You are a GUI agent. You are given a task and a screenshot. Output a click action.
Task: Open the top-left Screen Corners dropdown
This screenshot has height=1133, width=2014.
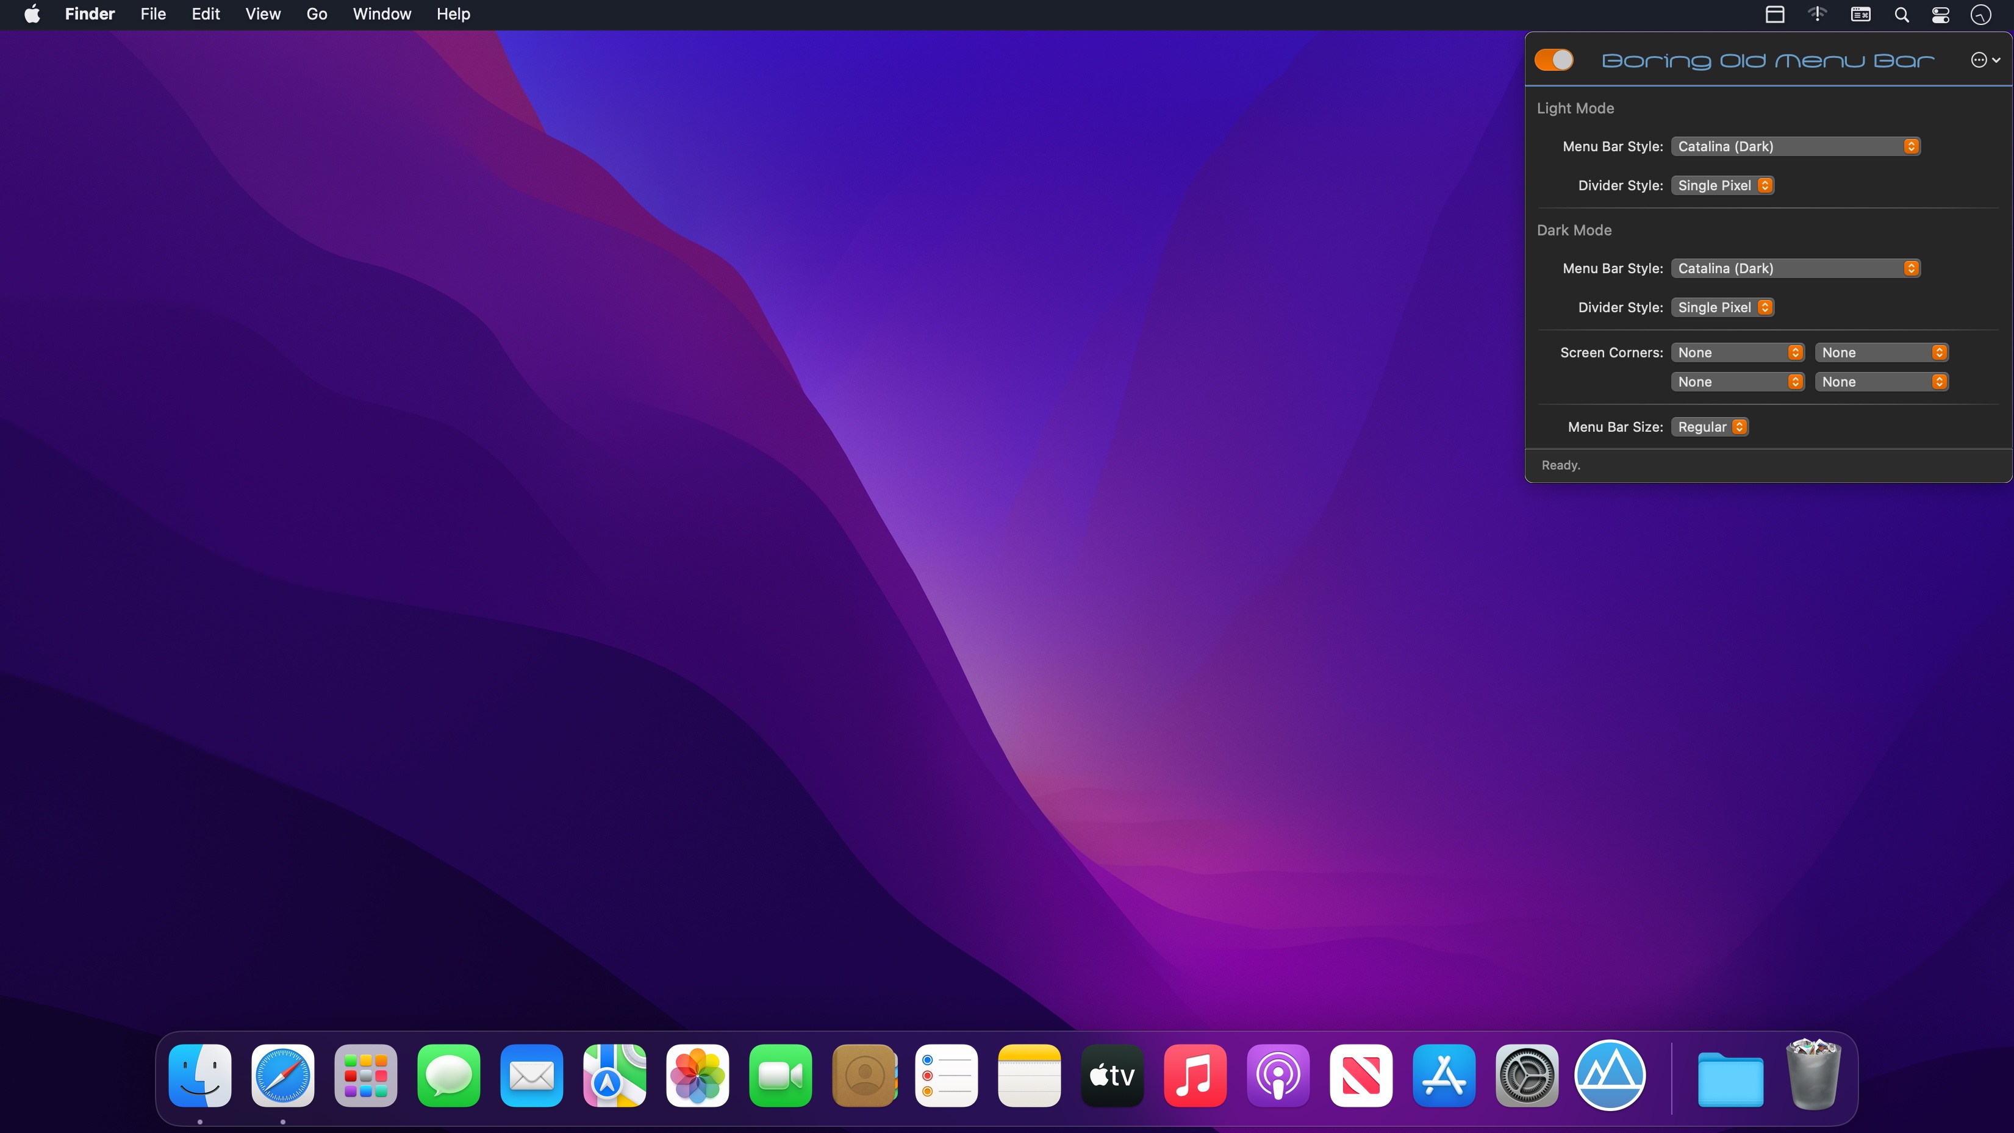click(1737, 352)
